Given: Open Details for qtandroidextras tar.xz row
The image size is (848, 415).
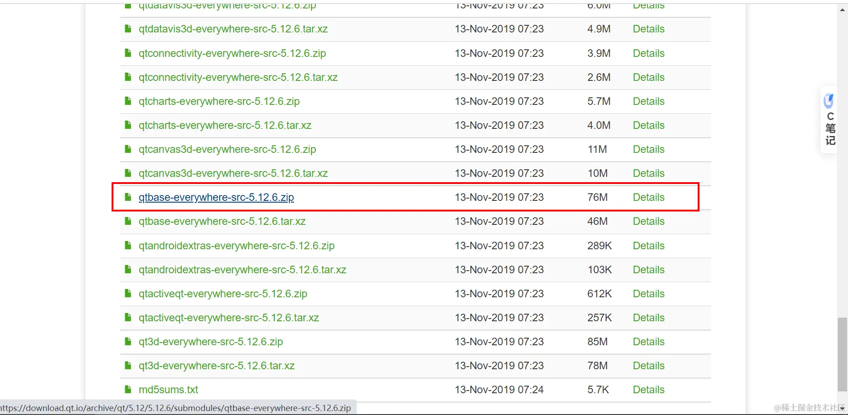Looking at the screenshot, I should (x=648, y=270).
